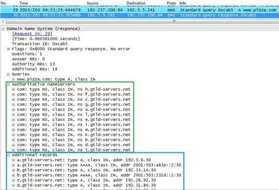Open the Request In: 29 link
Image resolution: width=279 pixels, height=190 pixels.
pyautogui.click(x=32, y=34)
